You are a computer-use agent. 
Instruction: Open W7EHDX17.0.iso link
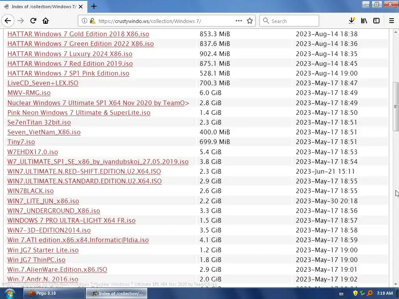tap(33, 152)
